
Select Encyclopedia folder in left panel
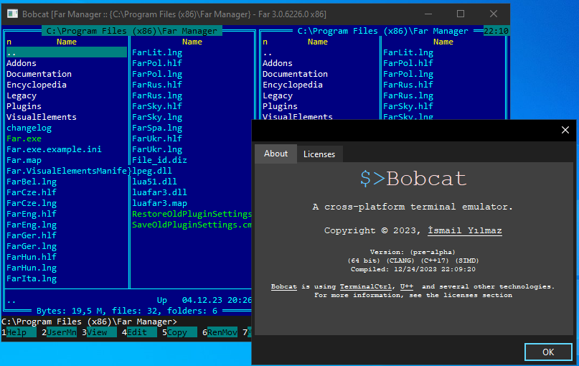(37, 85)
